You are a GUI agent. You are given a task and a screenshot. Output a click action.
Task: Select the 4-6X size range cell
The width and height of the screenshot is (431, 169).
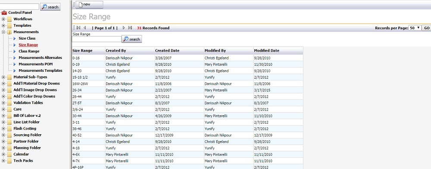pos(88,154)
